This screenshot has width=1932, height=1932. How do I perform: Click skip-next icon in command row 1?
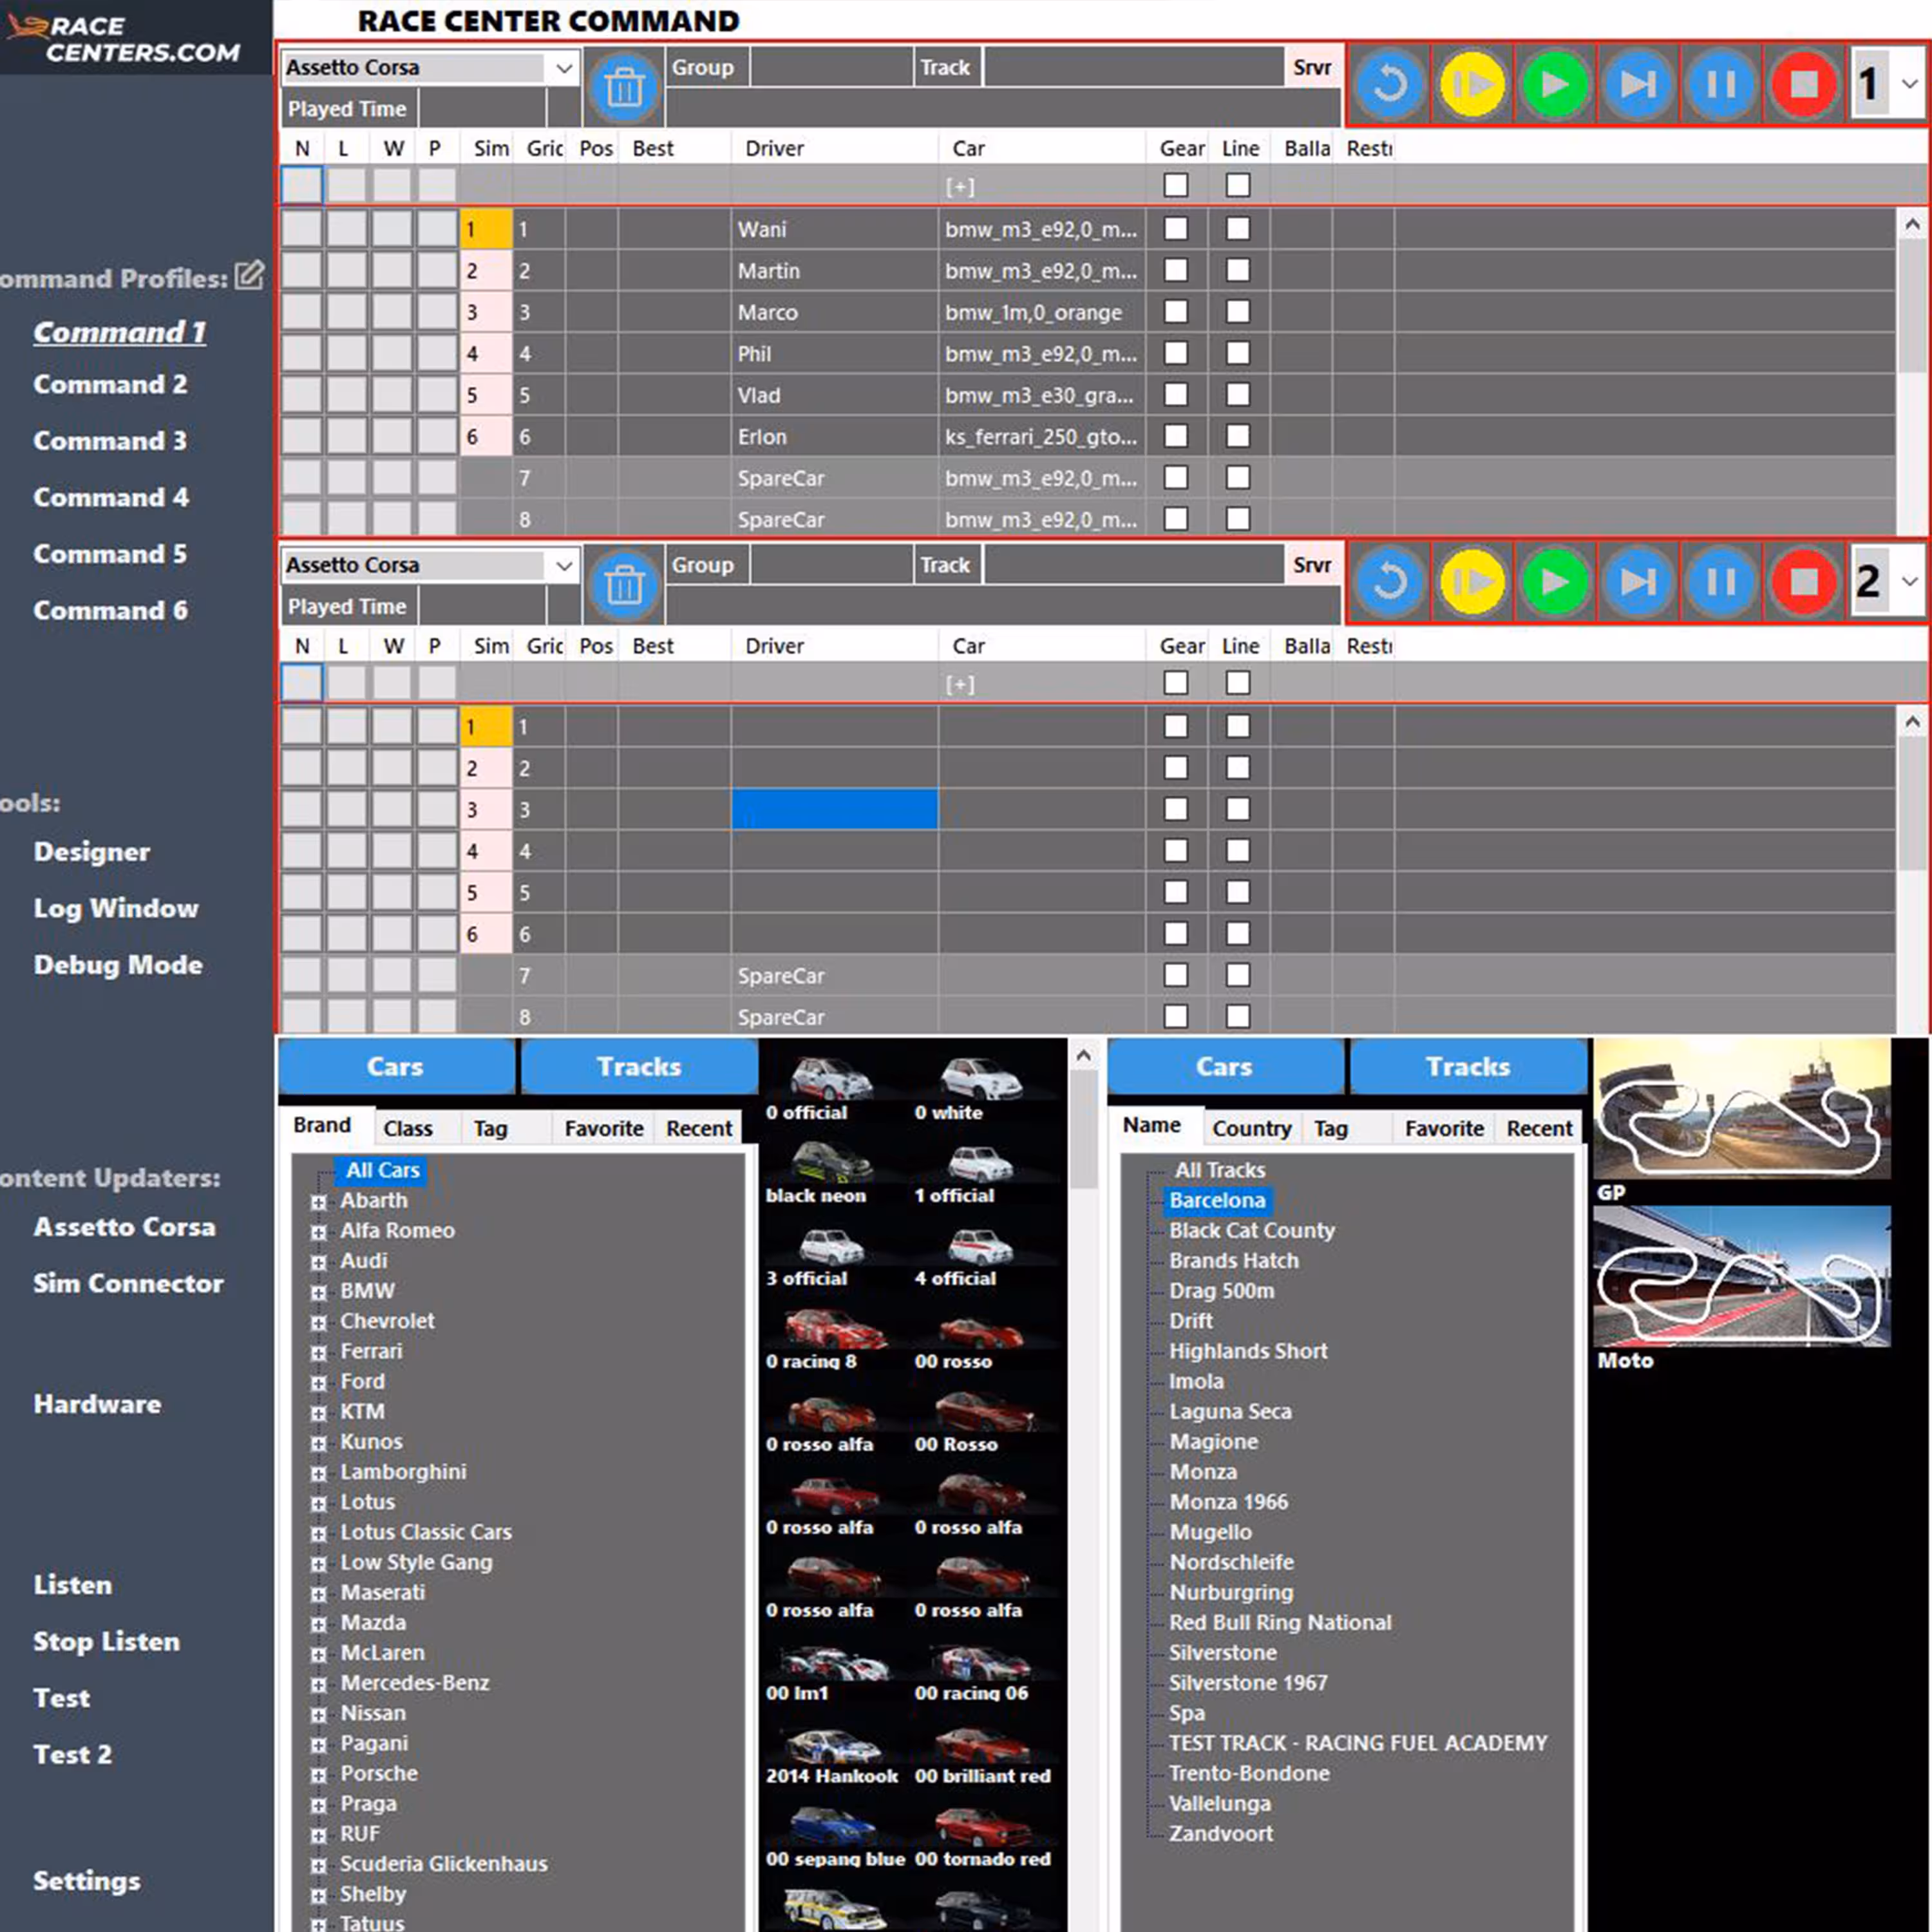(1638, 84)
